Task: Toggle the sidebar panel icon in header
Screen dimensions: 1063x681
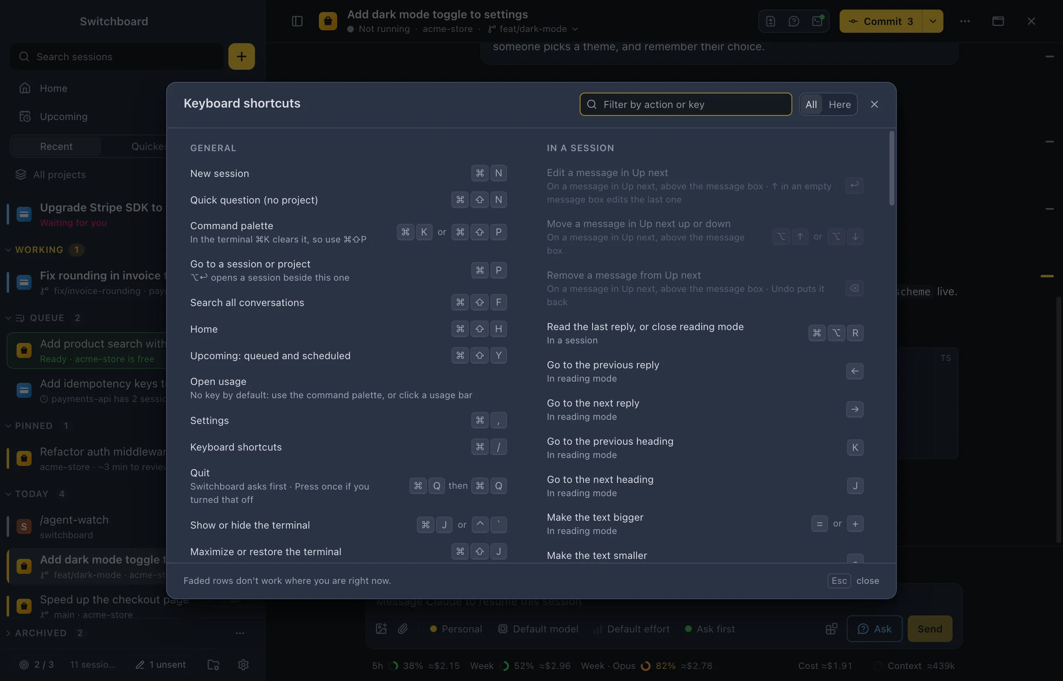Action: coord(297,21)
